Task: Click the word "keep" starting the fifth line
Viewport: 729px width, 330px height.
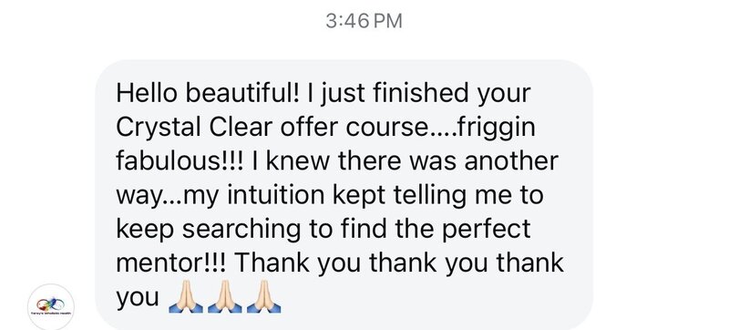Action: [145, 230]
